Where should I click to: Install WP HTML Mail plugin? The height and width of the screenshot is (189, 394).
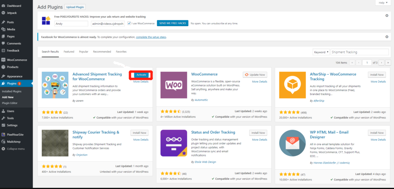tap(377, 133)
